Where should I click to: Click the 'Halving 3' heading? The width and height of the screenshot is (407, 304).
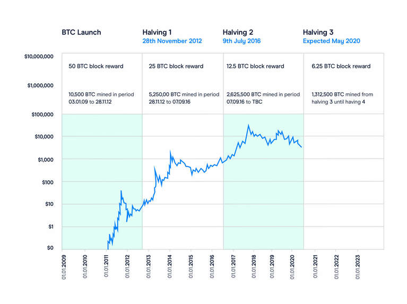click(318, 32)
